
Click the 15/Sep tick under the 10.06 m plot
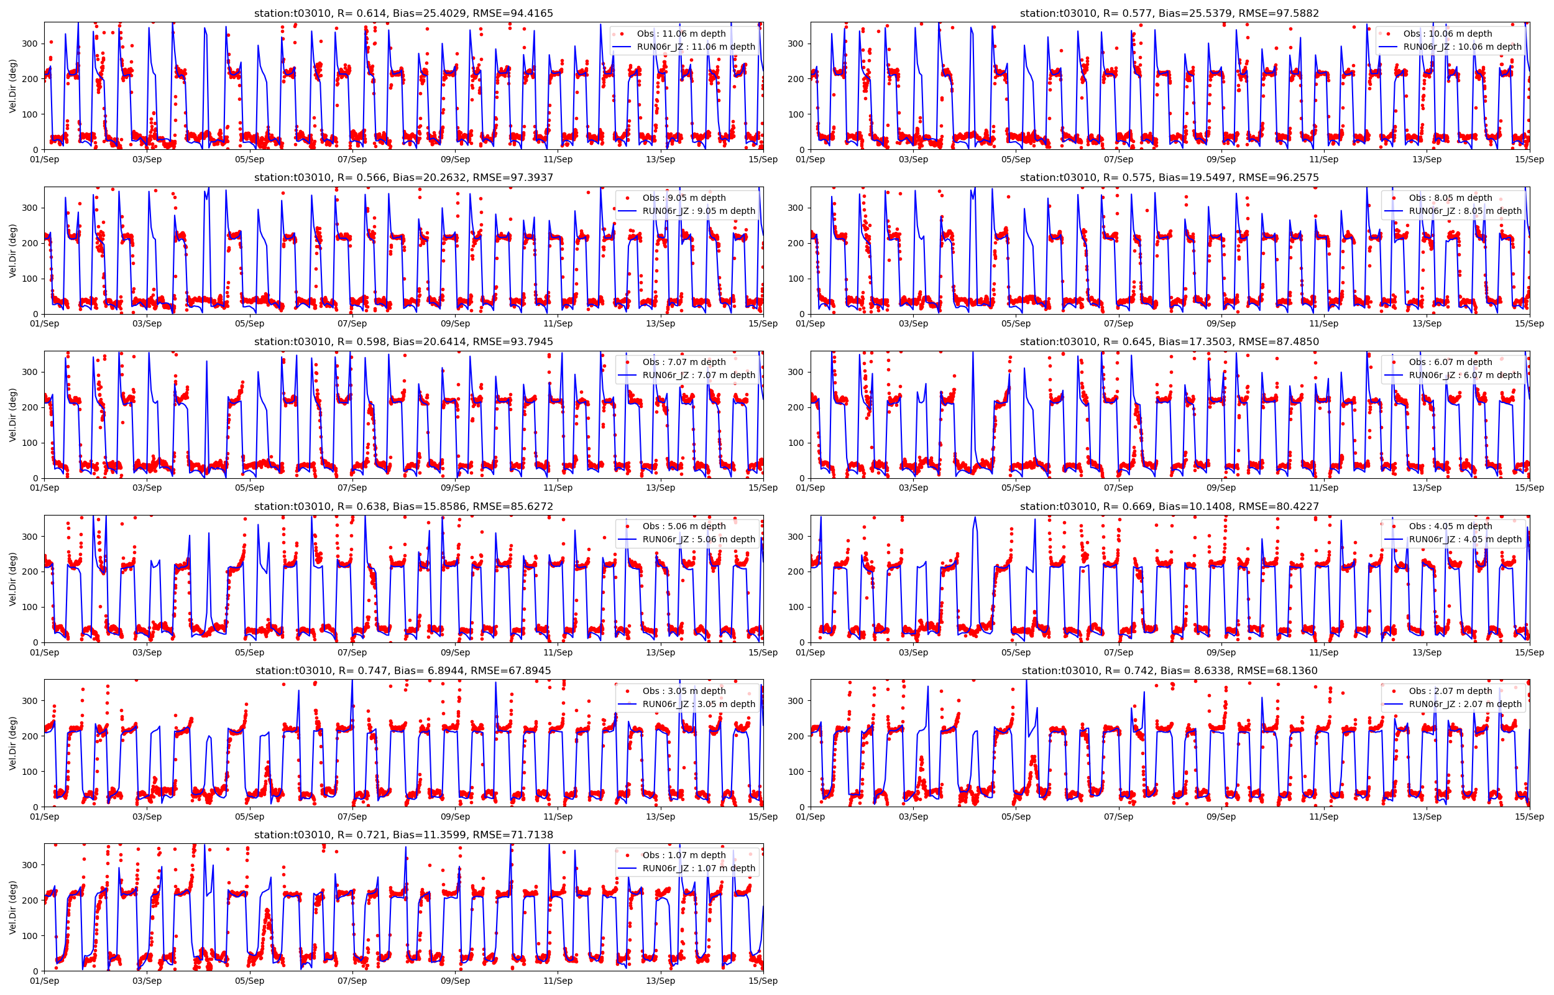tap(1530, 160)
